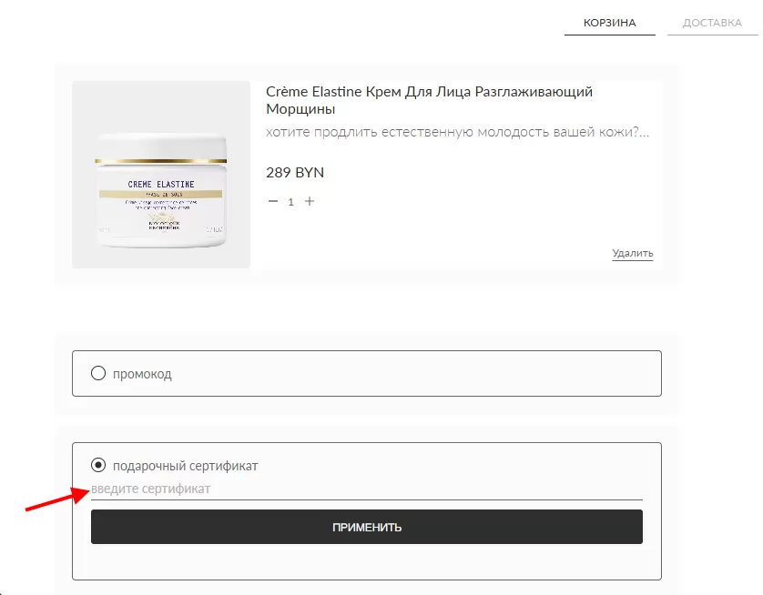Click the gold stripe on jar lid
763x595 pixels.
point(160,161)
